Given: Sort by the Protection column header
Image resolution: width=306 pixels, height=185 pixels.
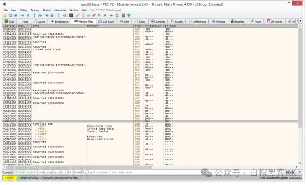Looking at the screenshot, I should pyautogui.click(x=154, y=26).
